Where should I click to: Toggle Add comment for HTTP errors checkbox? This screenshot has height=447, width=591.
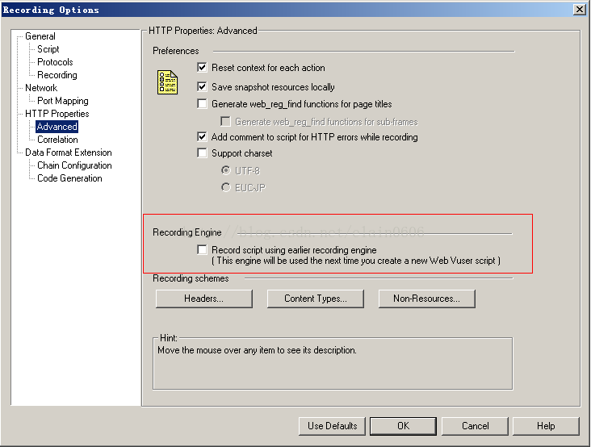[202, 136]
